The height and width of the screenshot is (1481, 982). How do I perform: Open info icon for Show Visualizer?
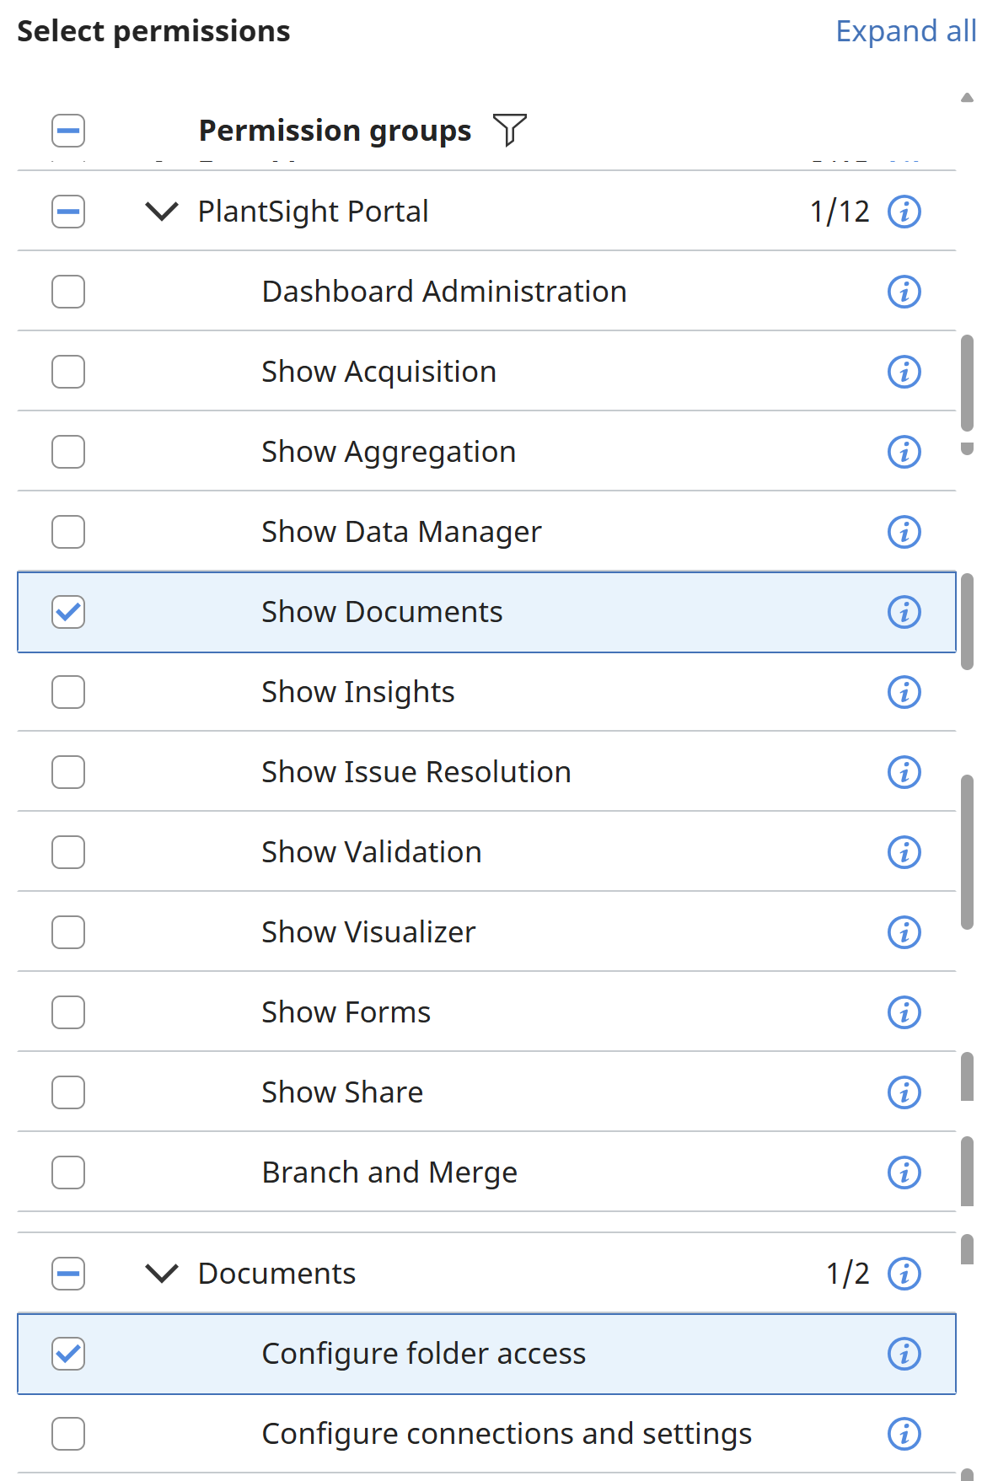[x=904, y=932]
